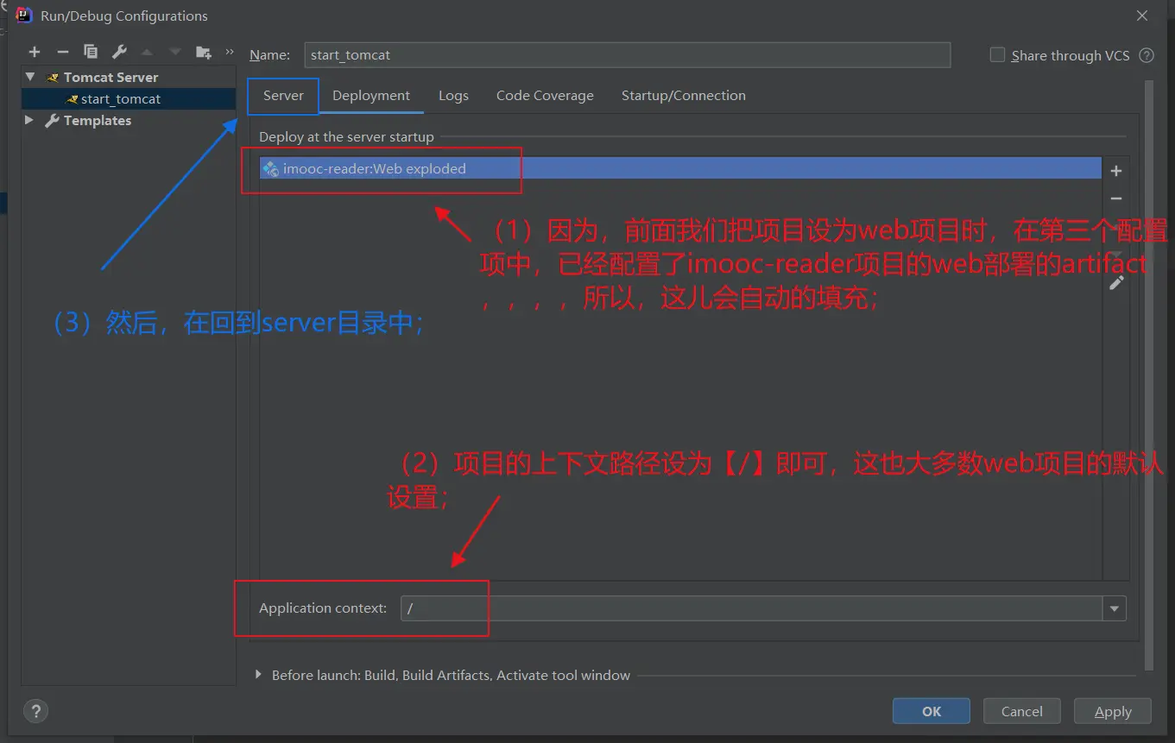The width and height of the screenshot is (1175, 743).
Task: Copy the selected configuration
Action: (91, 53)
